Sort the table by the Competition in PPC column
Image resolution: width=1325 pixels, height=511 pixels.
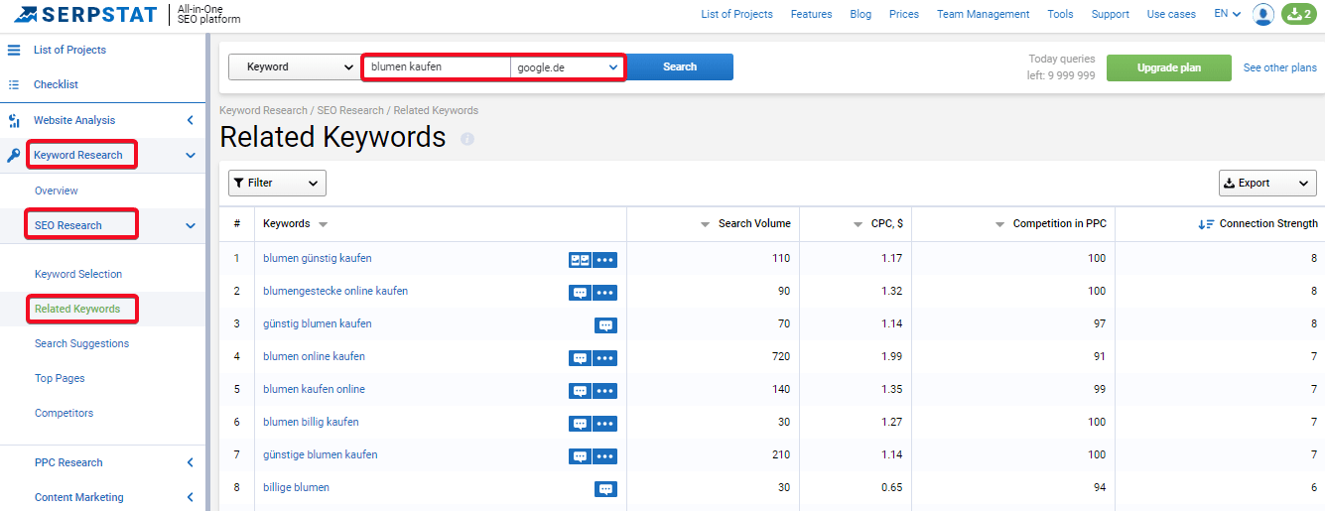(x=1051, y=223)
